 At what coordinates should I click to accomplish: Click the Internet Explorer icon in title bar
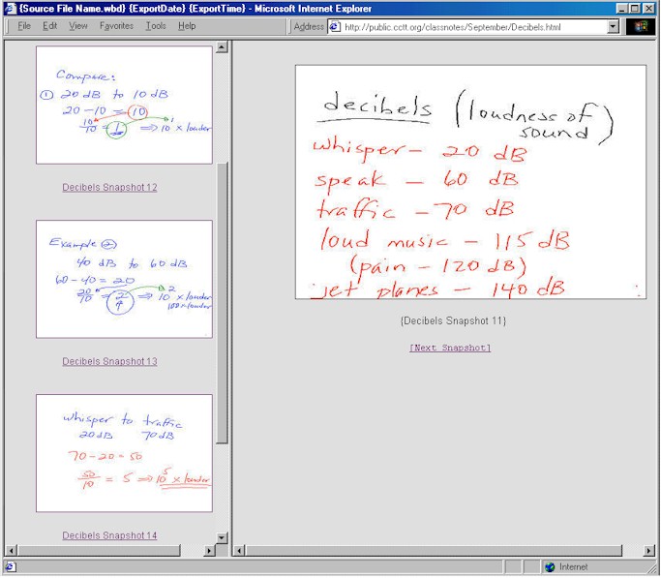[10, 8]
